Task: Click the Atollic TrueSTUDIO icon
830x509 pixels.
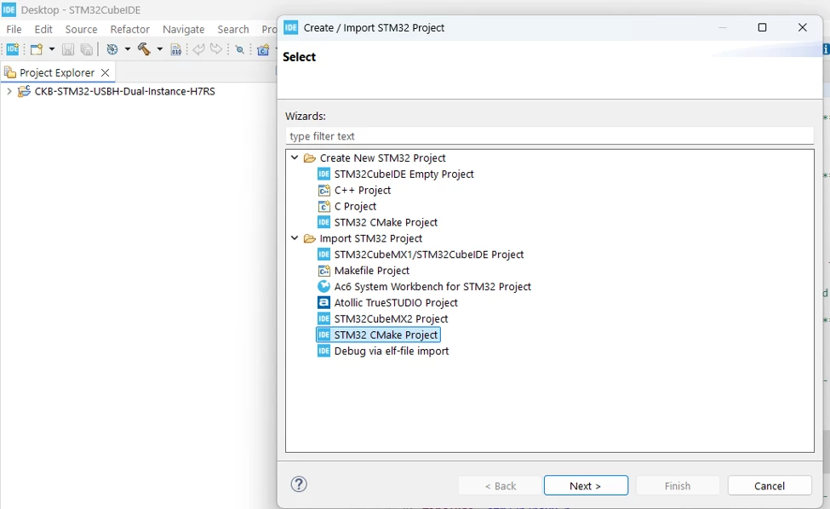Action: (x=323, y=303)
